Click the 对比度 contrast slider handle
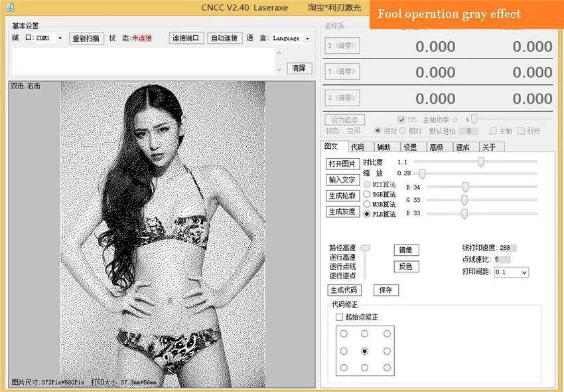This screenshot has height=392, width=564. pos(480,161)
